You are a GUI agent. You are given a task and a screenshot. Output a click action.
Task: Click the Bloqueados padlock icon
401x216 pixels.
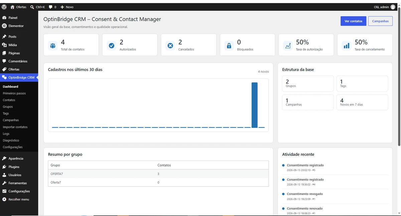(229, 45)
